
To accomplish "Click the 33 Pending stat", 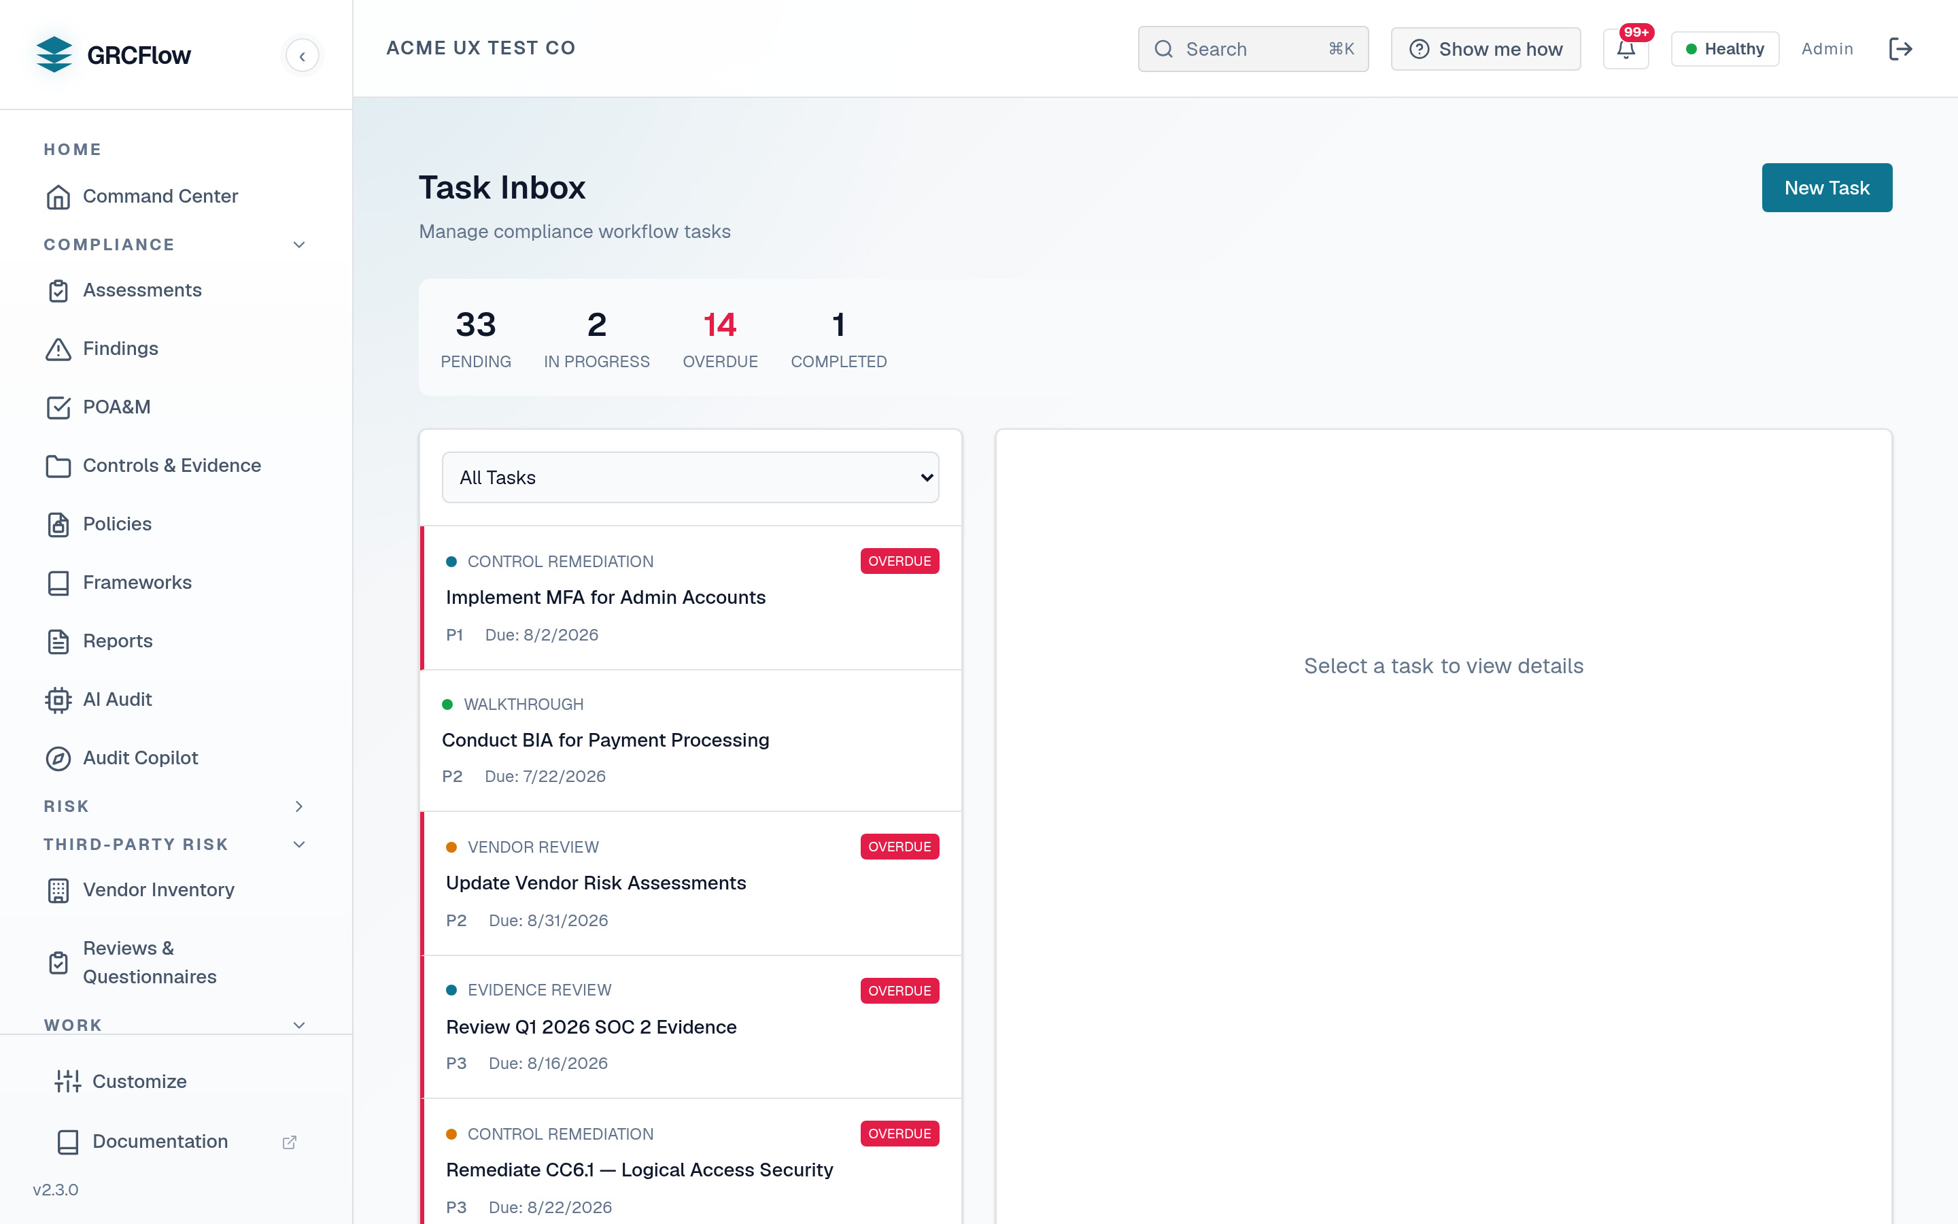I will coord(476,339).
